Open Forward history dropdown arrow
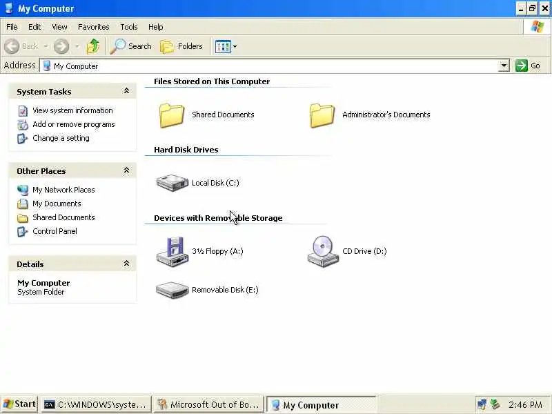552x414 pixels. tap(77, 46)
